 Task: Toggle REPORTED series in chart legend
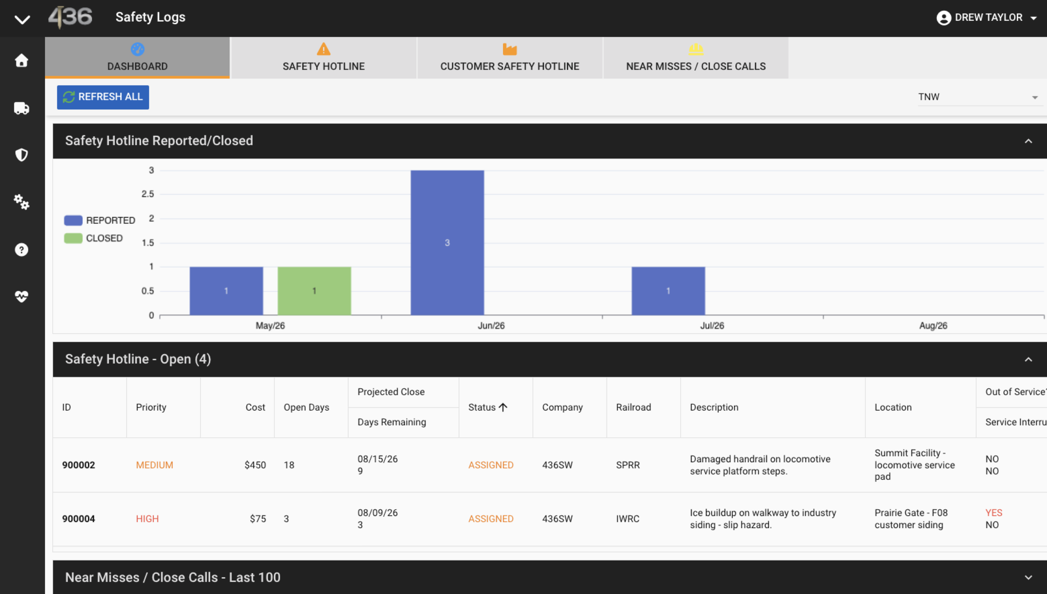pos(99,220)
